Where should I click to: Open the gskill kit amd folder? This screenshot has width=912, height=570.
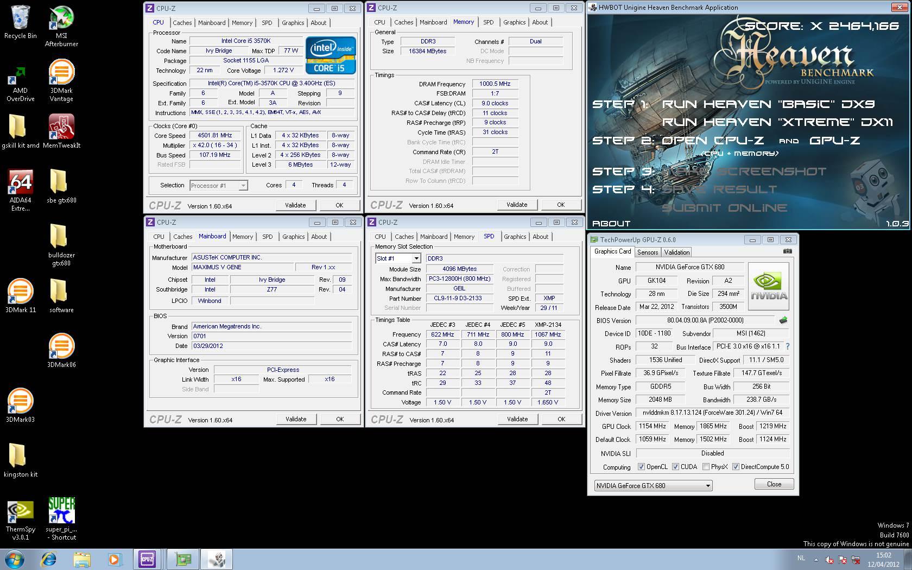pyautogui.click(x=20, y=131)
